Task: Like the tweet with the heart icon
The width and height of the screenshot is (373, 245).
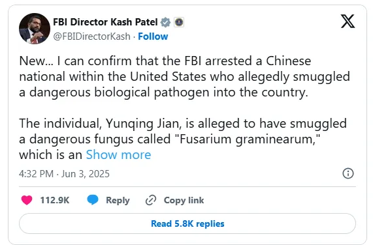Action: [x=27, y=200]
